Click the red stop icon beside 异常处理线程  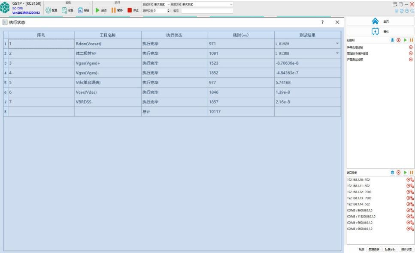[x=411, y=47]
